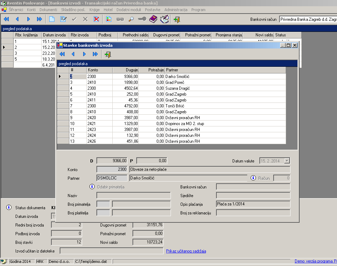
Task: Click the edit record icon with pencil
Action: click(63, 19)
